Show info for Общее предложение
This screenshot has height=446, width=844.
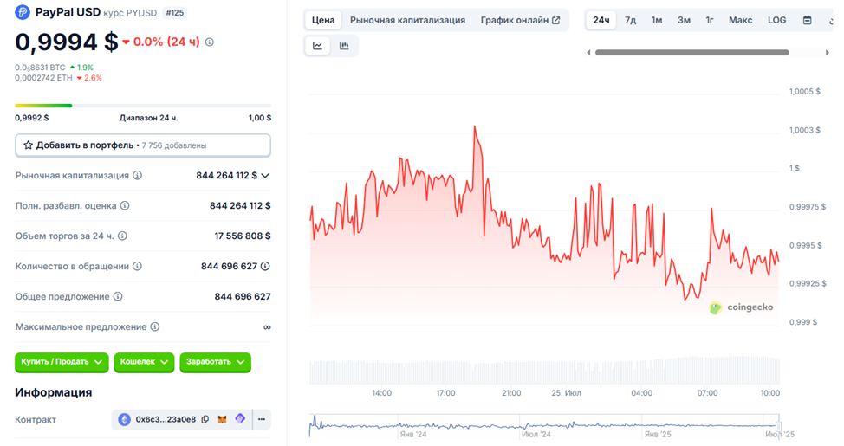pos(118,296)
